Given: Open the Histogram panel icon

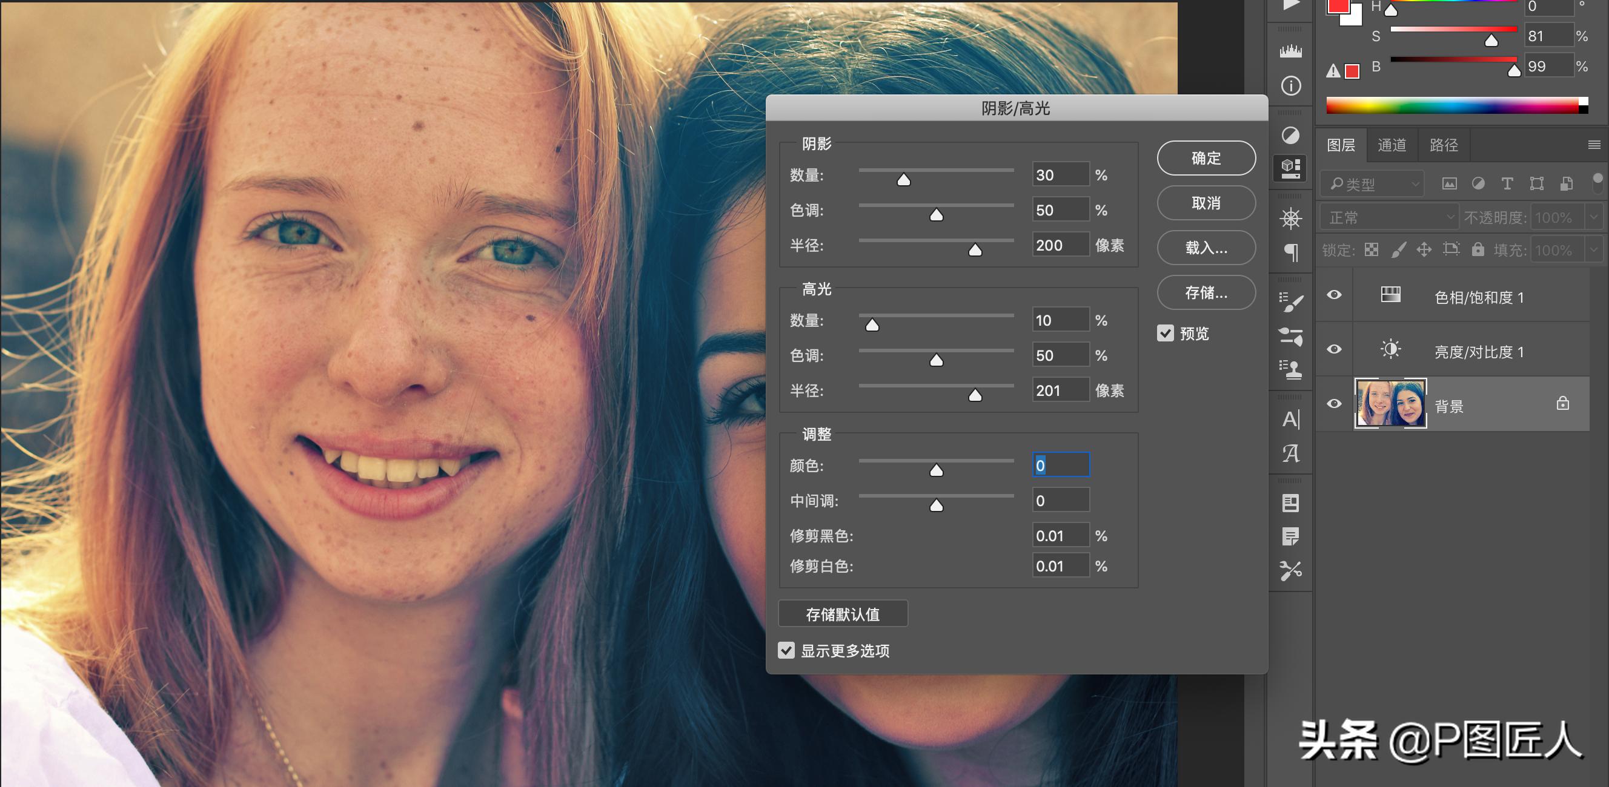Looking at the screenshot, I should [x=1290, y=51].
